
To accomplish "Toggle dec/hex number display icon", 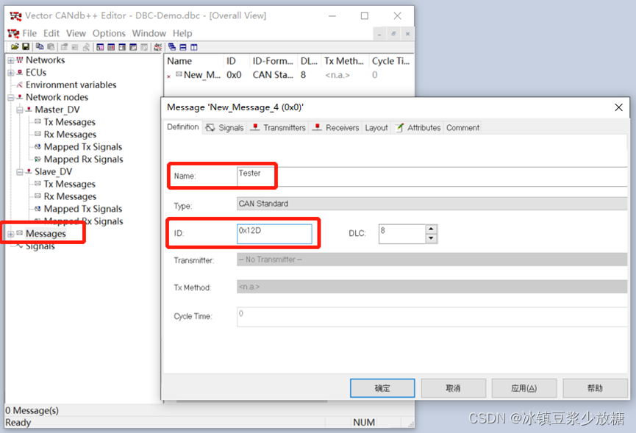I will point(158,47).
